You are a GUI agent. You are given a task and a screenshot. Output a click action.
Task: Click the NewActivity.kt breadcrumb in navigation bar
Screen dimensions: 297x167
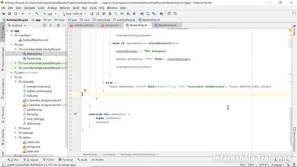coord(149,20)
